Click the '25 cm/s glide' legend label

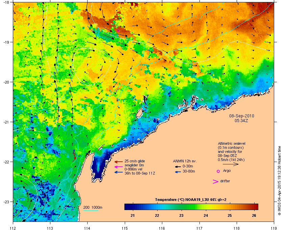(x=135, y=161)
